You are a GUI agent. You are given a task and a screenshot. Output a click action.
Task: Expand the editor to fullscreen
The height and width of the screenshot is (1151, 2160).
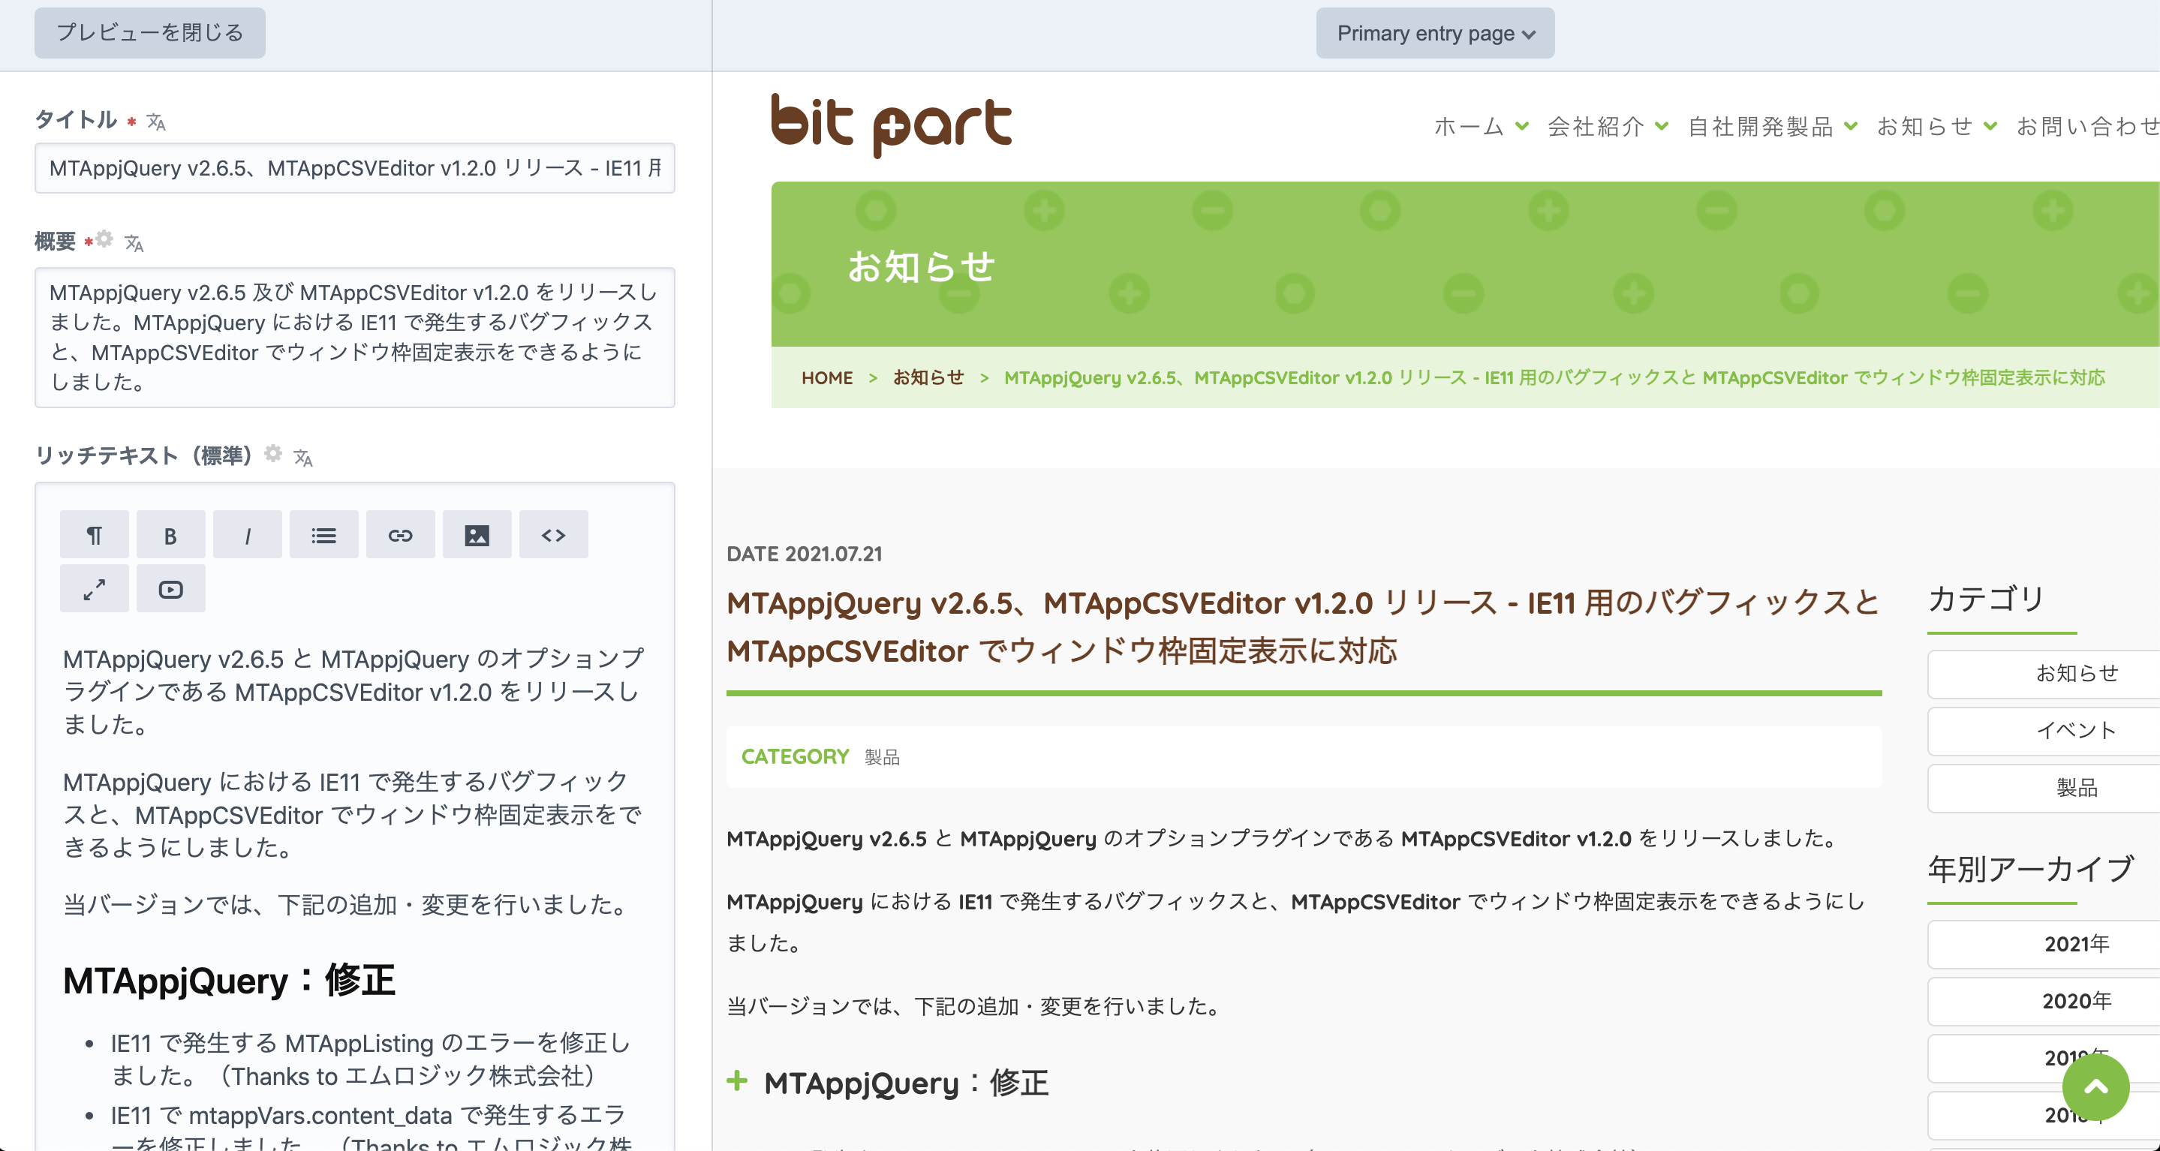[94, 589]
